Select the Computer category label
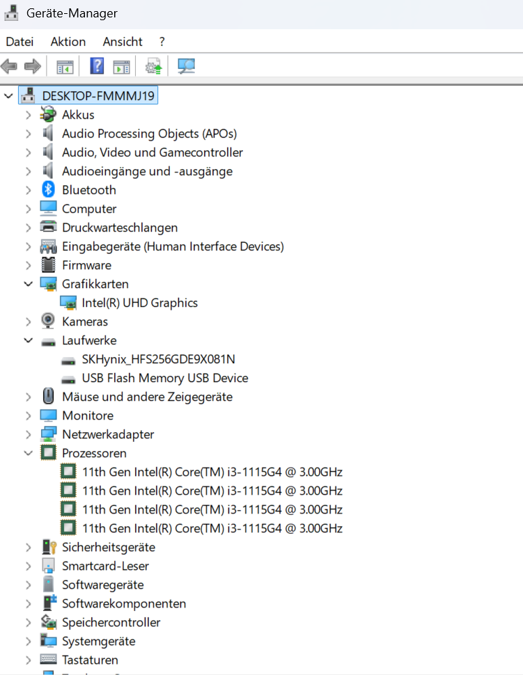The width and height of the screenshot is (523, 675). pos(89,209)
